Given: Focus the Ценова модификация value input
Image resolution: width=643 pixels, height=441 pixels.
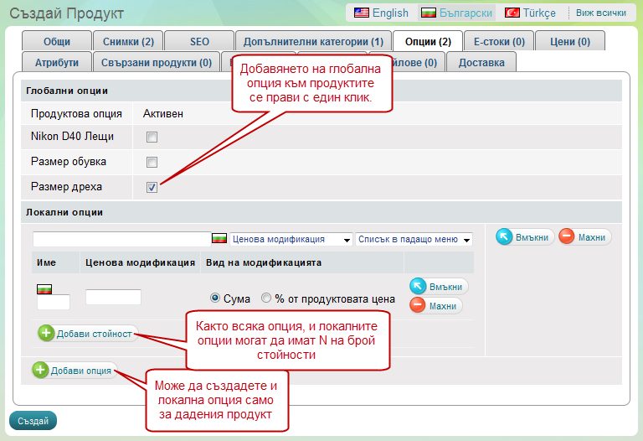Looking at the screenshot, I should click(x=113, y=297).
